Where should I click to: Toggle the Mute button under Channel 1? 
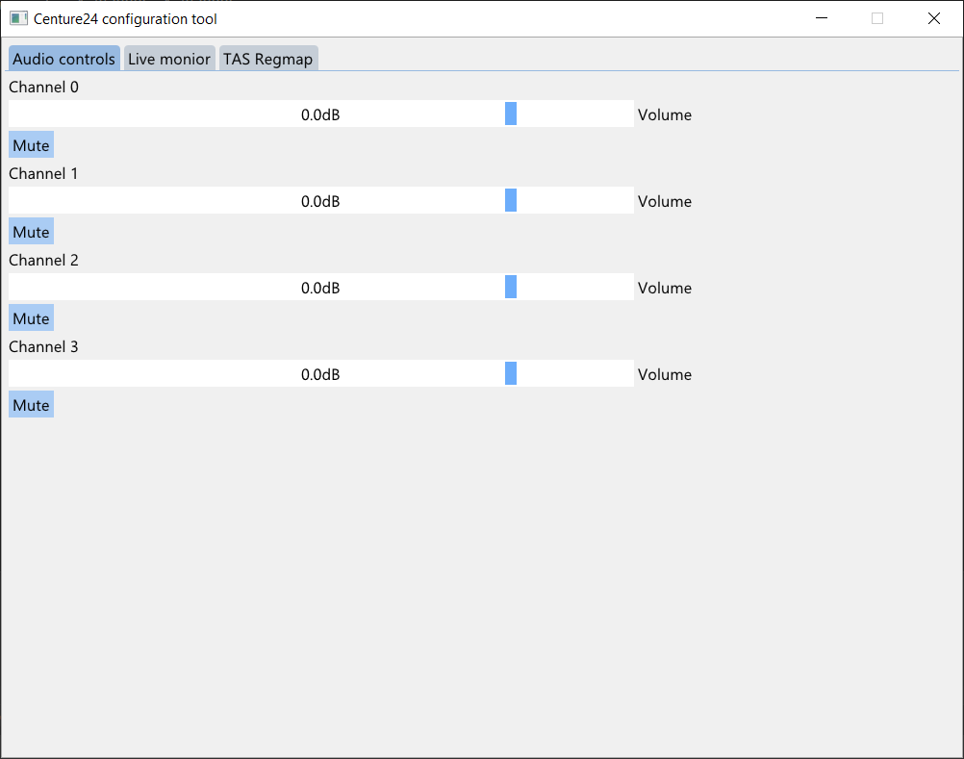point(32,232)
